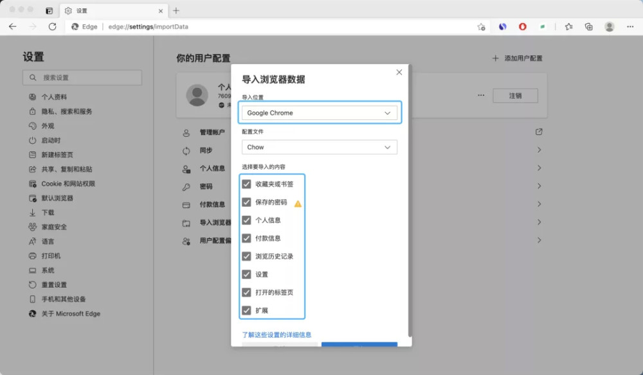Viewport: 643px width, 375px height.
Task: Click the new tab plus icon
Action: (176, 11)
